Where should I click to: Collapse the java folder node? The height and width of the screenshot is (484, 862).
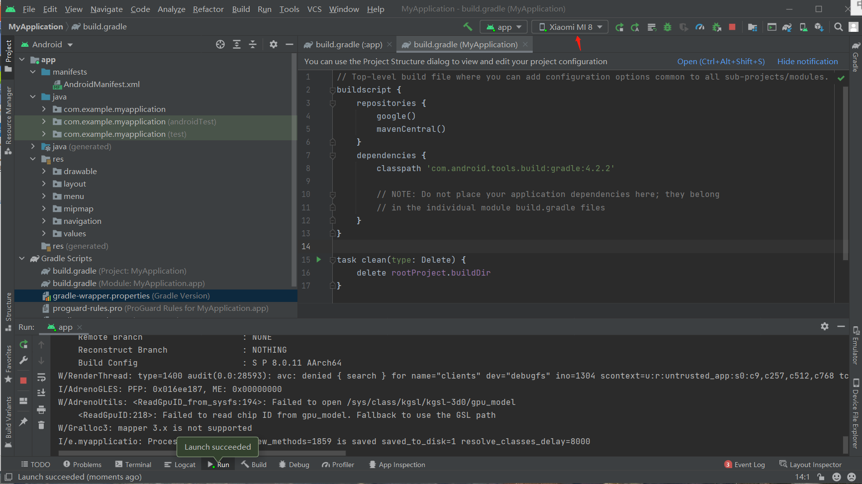click(33, 97)
